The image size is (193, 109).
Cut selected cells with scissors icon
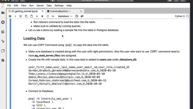pos(21,16)
